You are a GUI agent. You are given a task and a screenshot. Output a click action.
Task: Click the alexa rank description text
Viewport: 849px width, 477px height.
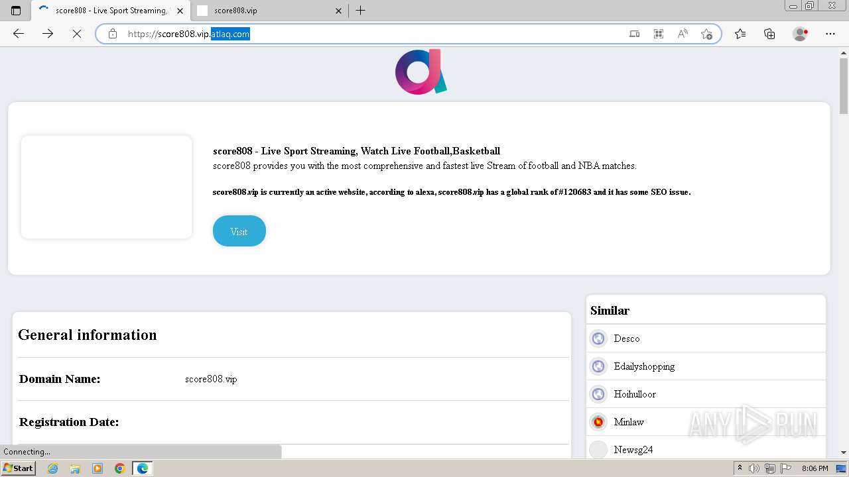(452, 192)
